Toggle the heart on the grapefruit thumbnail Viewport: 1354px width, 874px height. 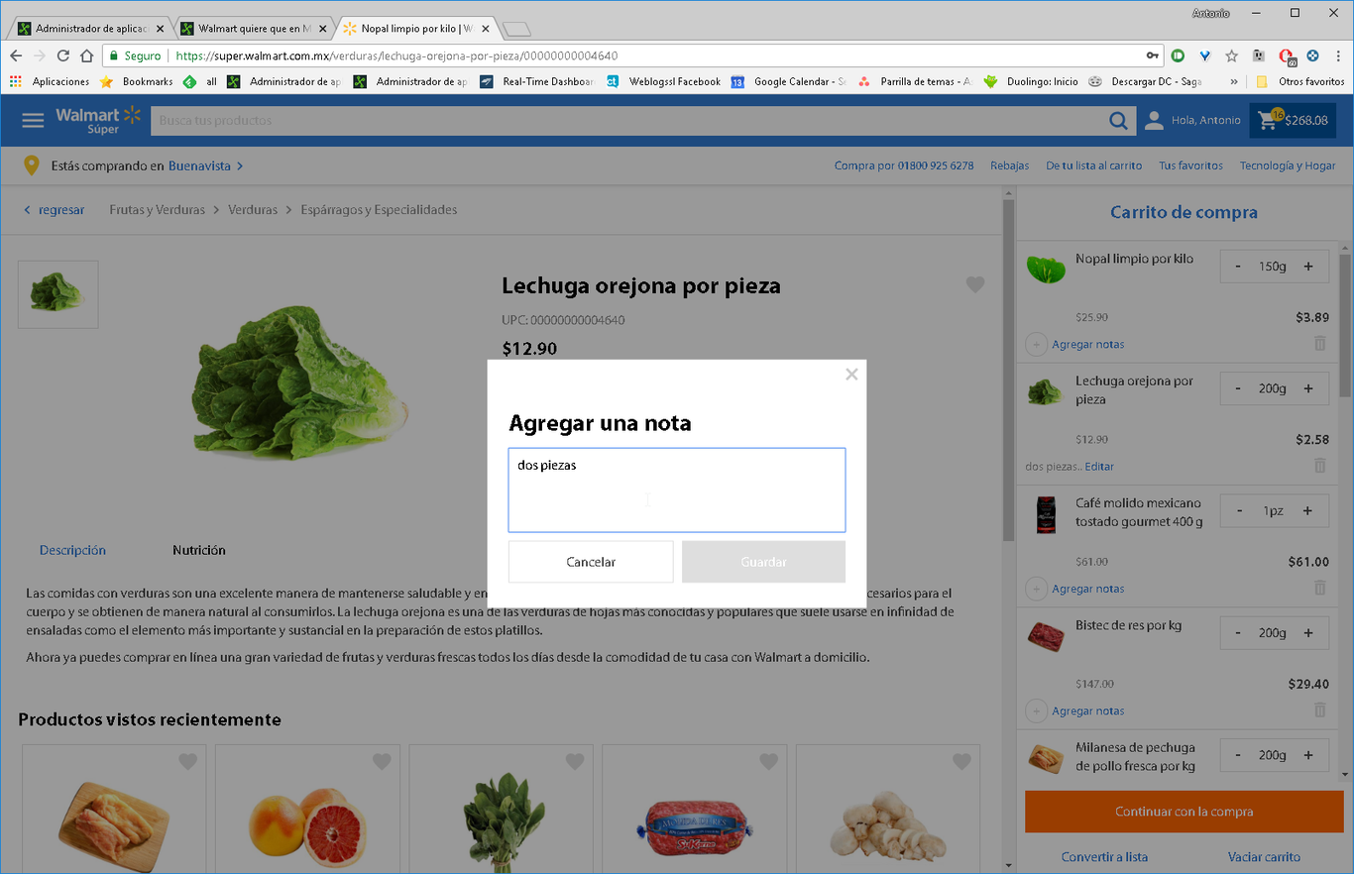coord(381,761)
